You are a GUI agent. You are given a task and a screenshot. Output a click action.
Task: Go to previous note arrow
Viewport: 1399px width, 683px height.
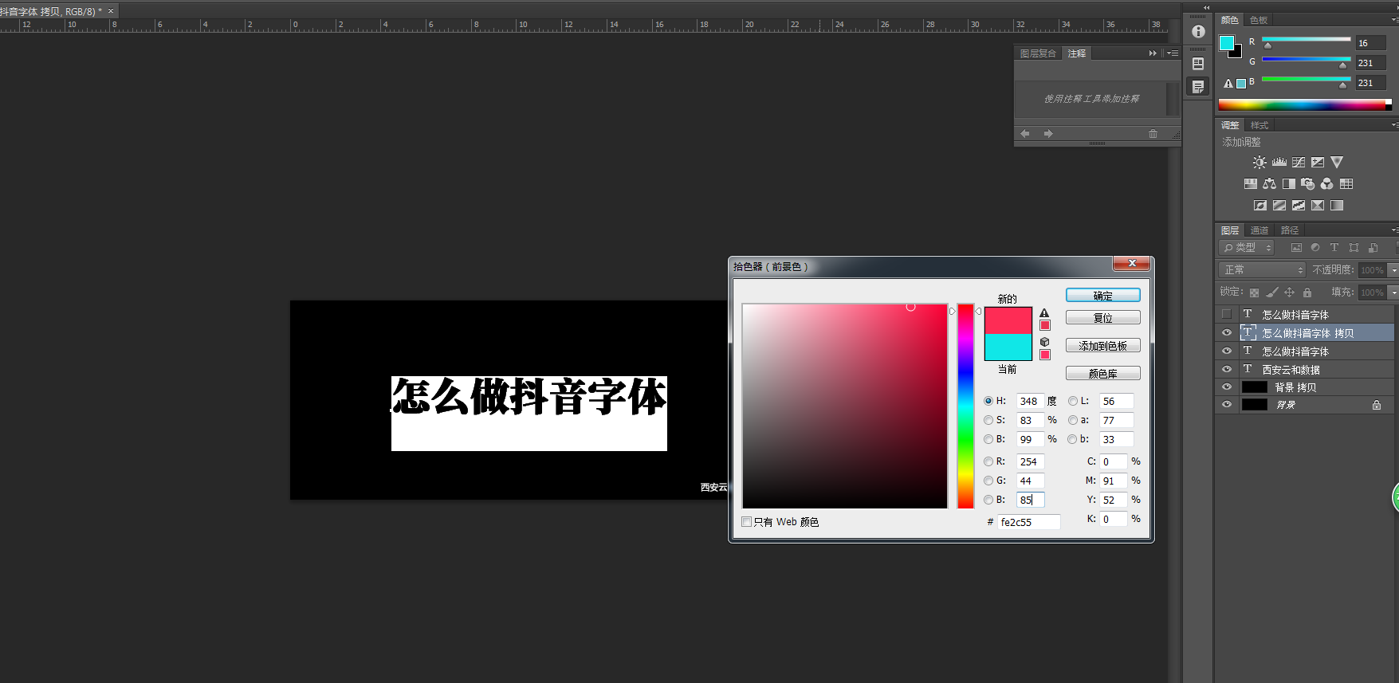point(1025,134)
